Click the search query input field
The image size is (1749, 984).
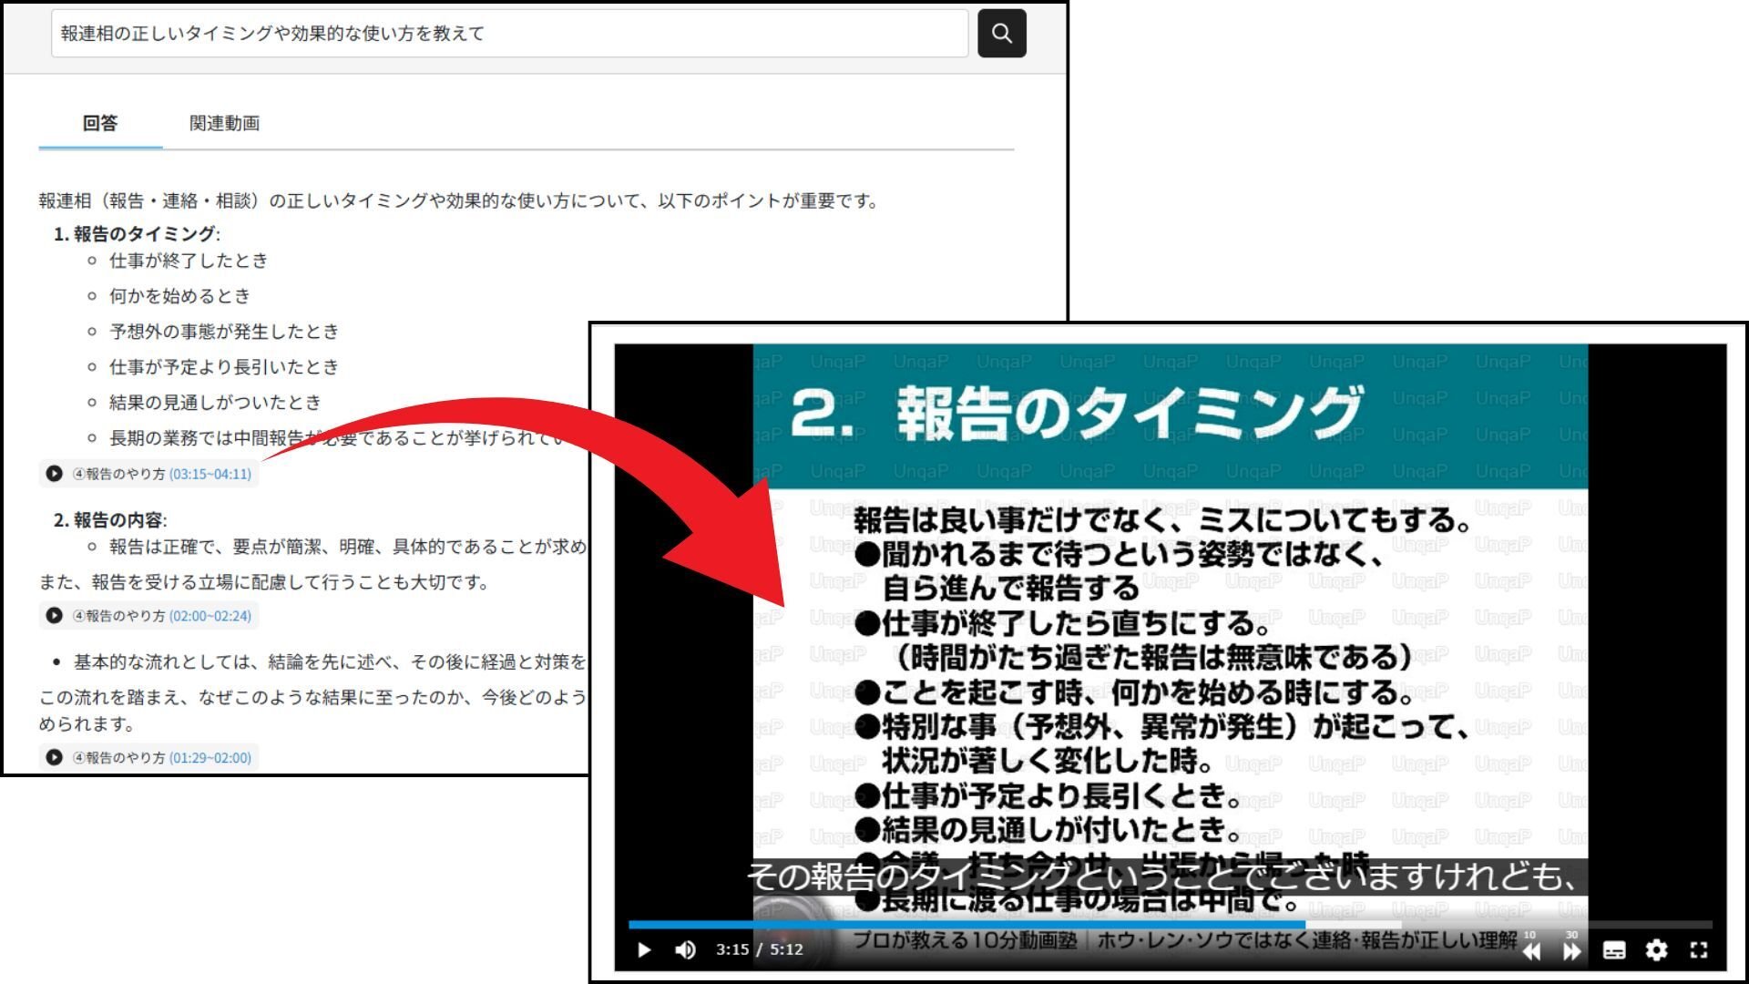tap(509, 34)
